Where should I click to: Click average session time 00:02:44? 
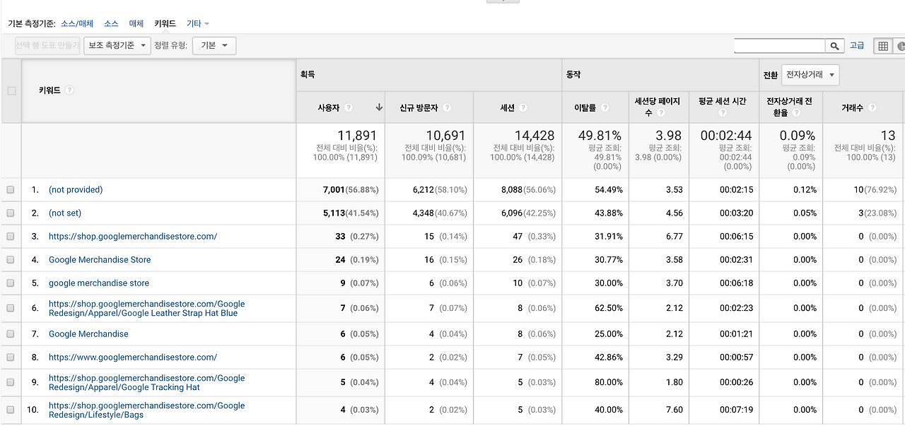(726, 135)
